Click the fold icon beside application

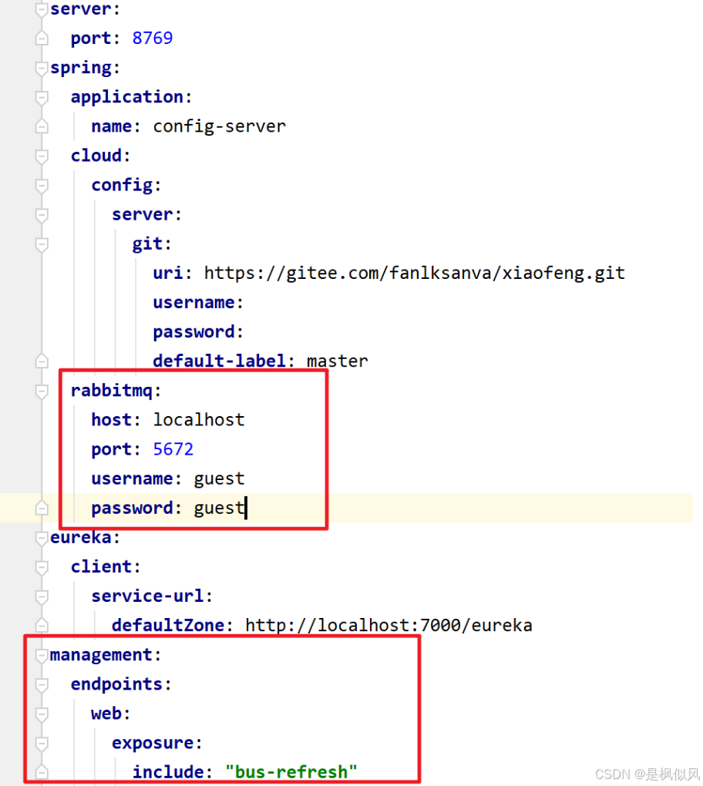click(42, 97)
